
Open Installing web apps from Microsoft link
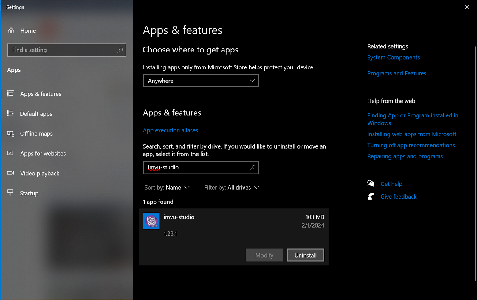[x=412, y=134]
